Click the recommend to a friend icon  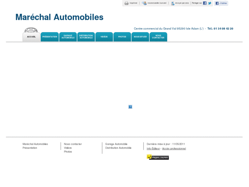(x=144, y=3)
